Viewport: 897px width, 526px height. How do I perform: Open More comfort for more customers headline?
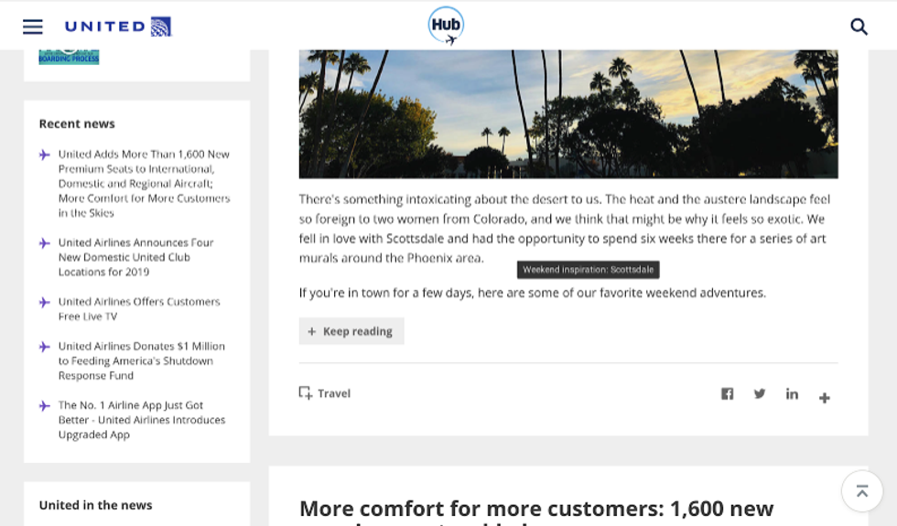535,509
